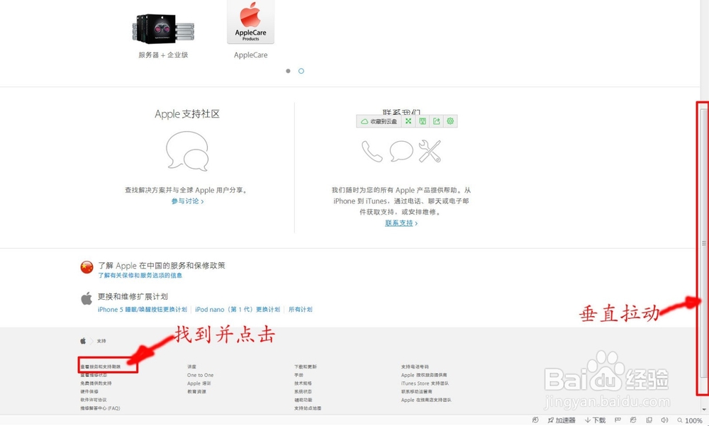Click the speaker sound icon in the status bar
The image size is (709, 426).
coord(665,420)
